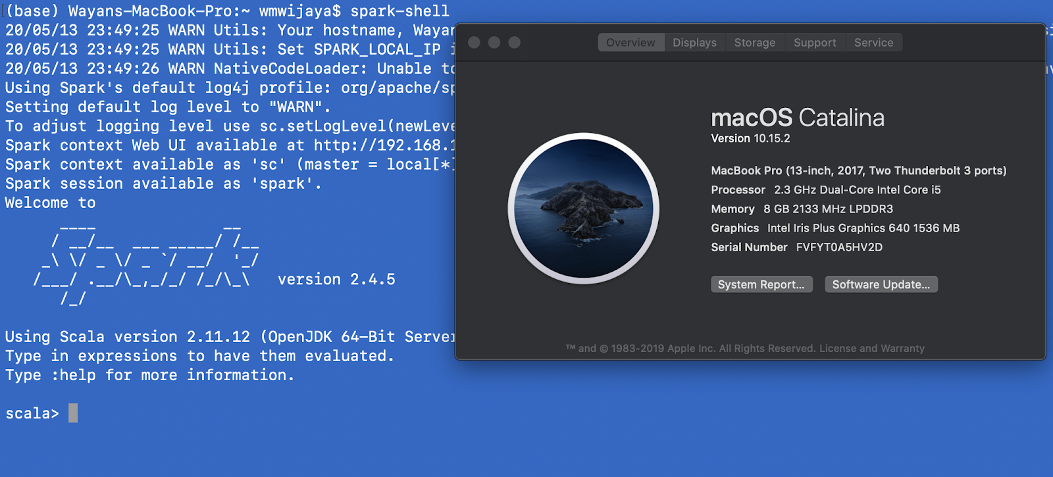Click the Memory 8 GB 2133 MHz line
The height and width of the screenshot is (477, 1053).
tap(802, 209)
